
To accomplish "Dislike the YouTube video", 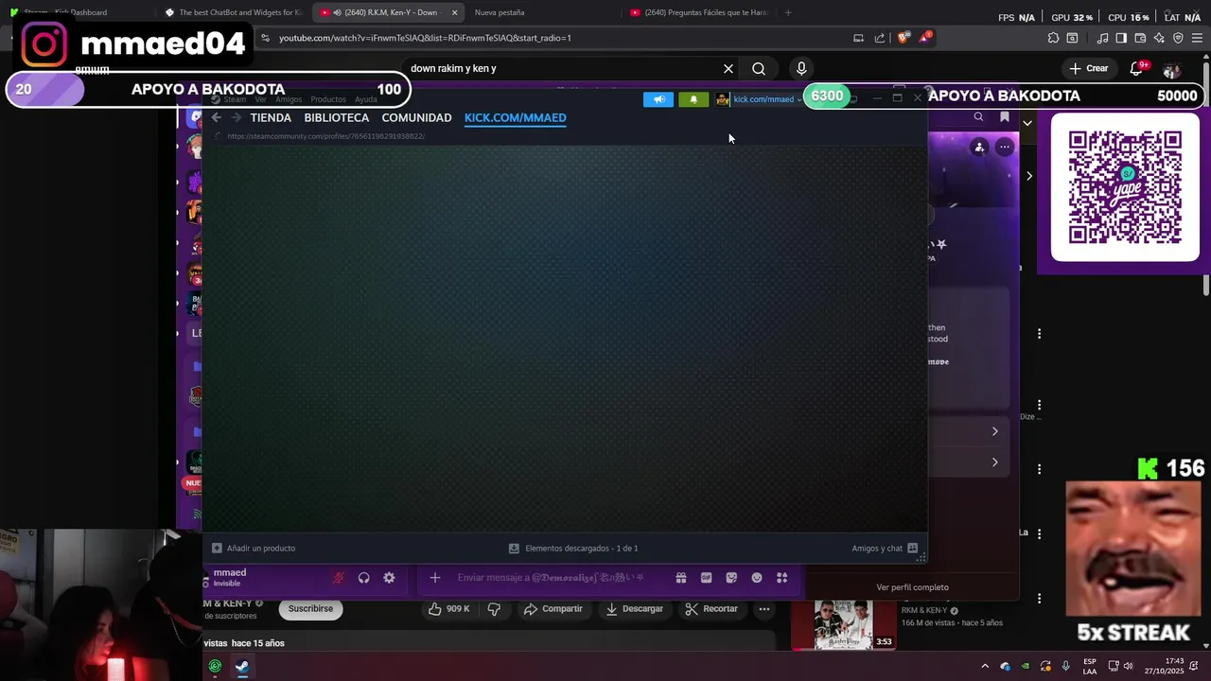I will [x=493, y=609].
